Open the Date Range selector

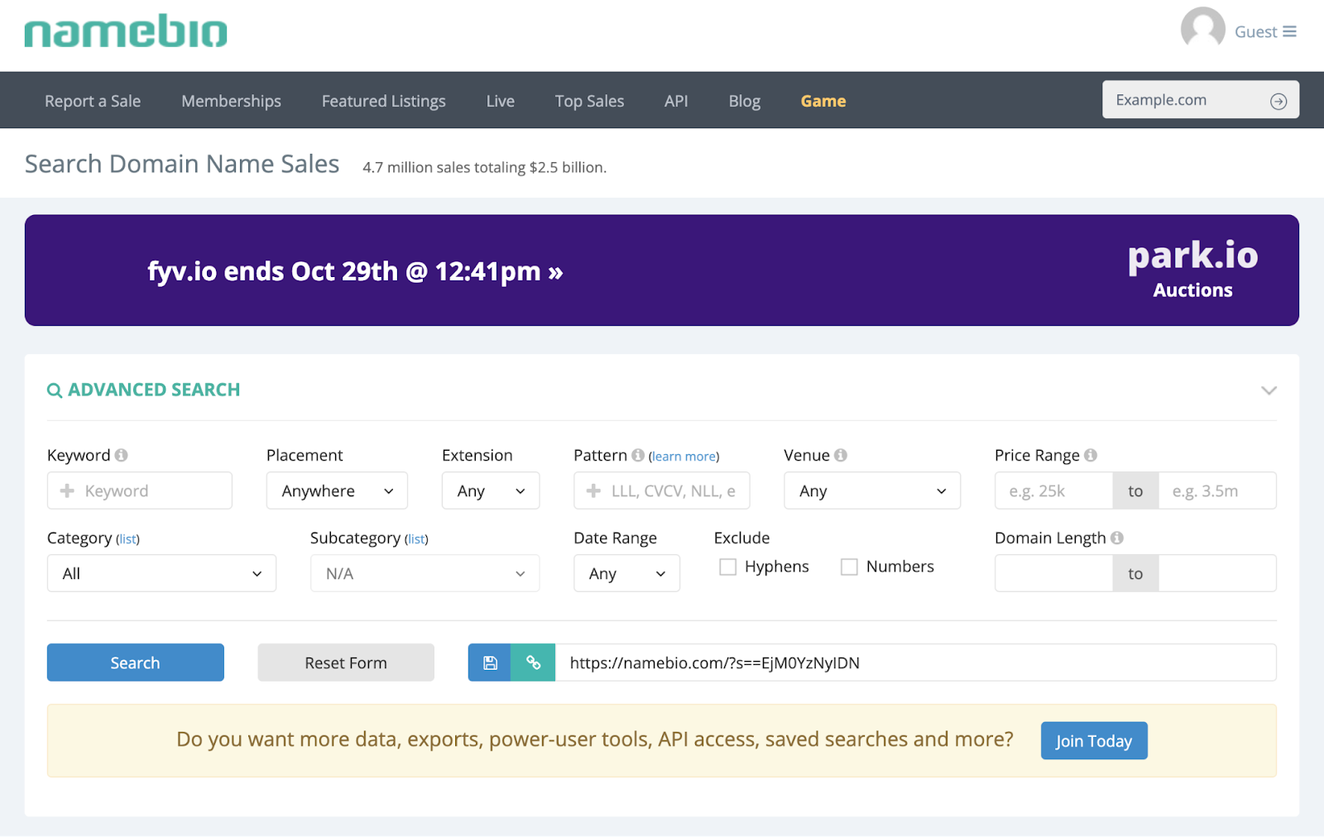[626, 573]
